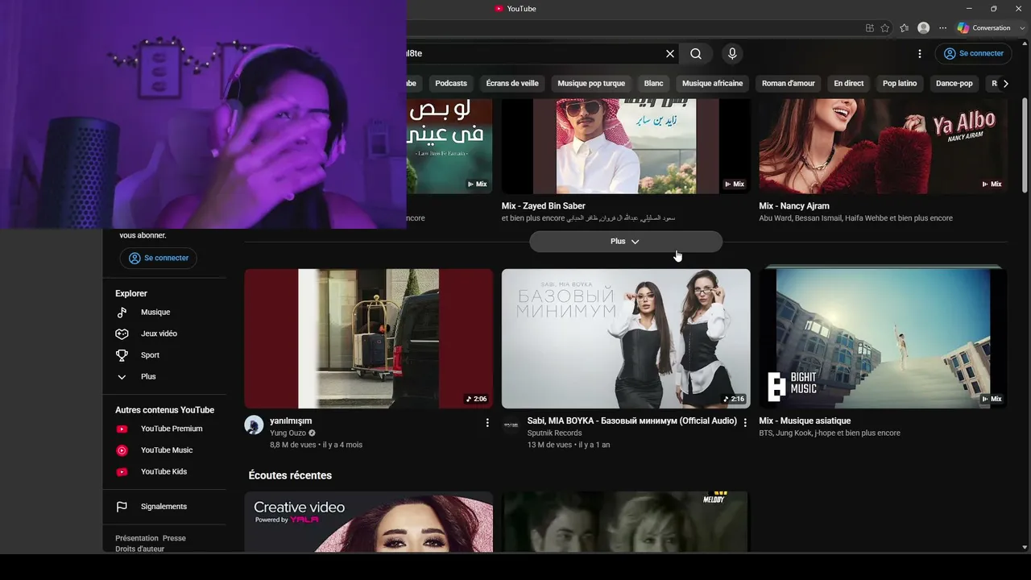
Task: Open the BigHit Music mix thumbnail
Action: pos(883,338)
